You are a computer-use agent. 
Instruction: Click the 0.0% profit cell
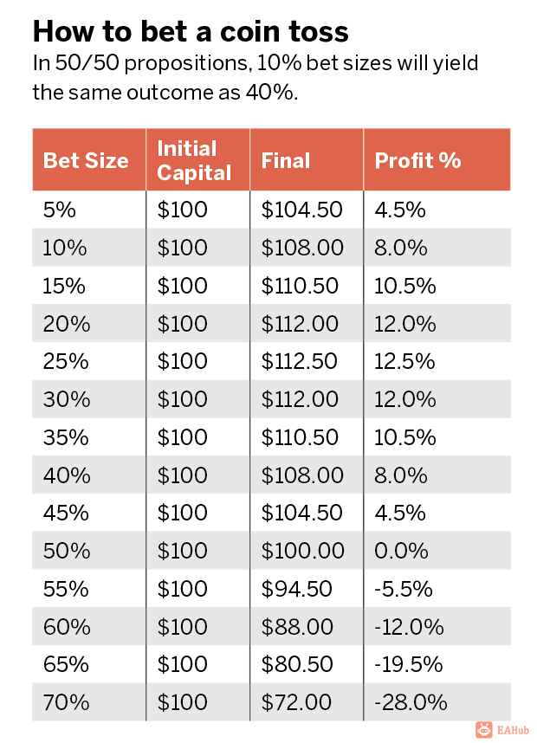point(400,551)
